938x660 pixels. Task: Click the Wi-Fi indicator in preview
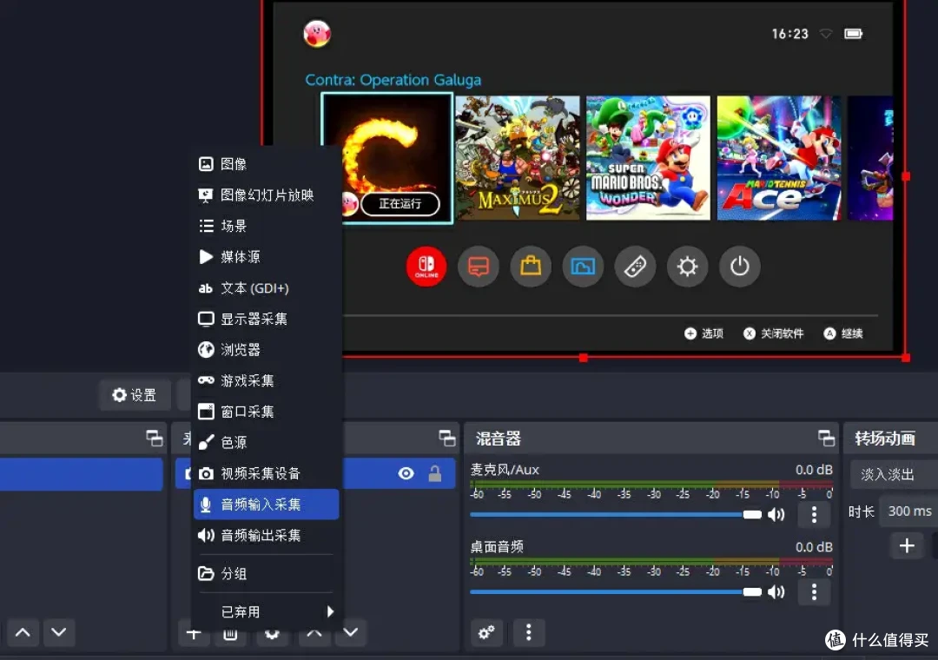tap(826, 34)
